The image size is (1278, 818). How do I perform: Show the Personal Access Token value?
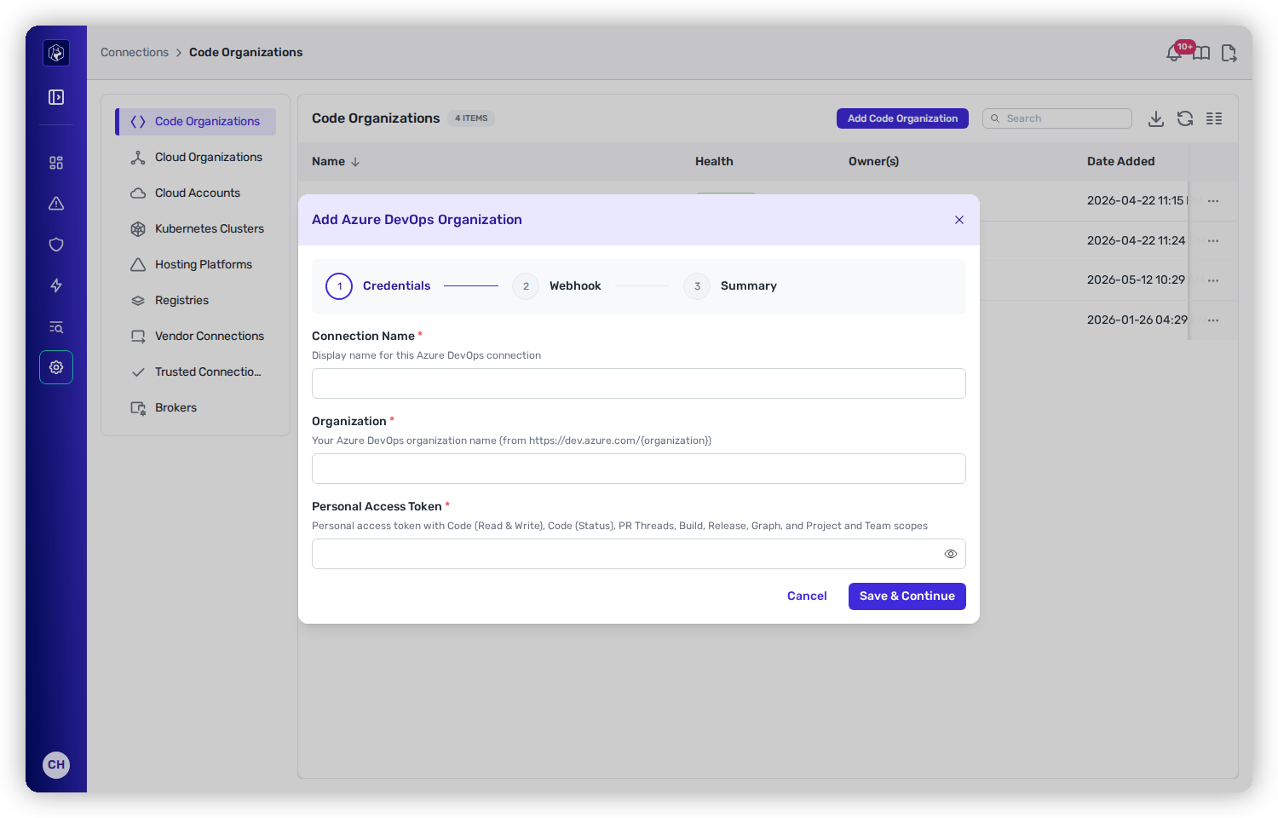click(951, 554)
